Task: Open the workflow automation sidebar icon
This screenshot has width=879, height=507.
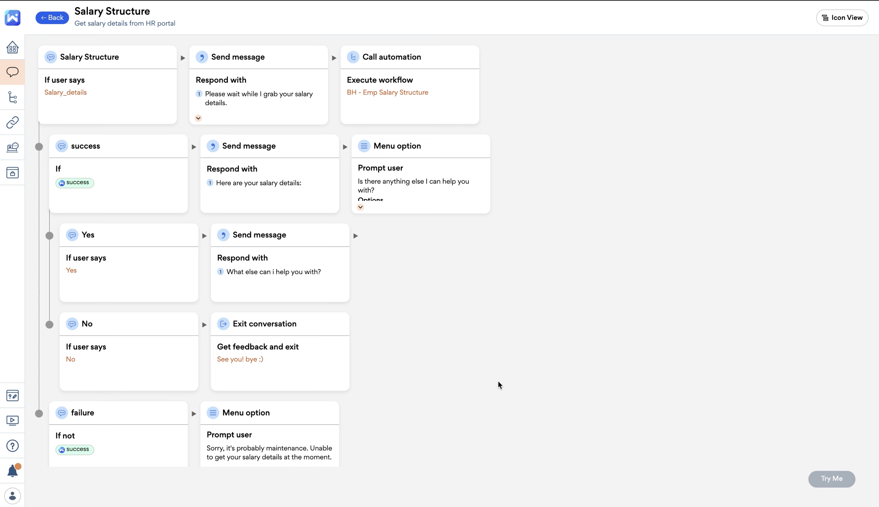Action: (x=13, y=97)
